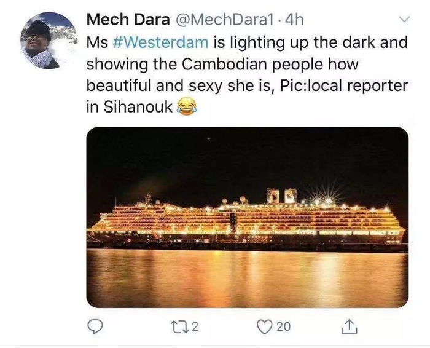
Task: Click the reply speech bubble icon
Action: click(93, 327)
